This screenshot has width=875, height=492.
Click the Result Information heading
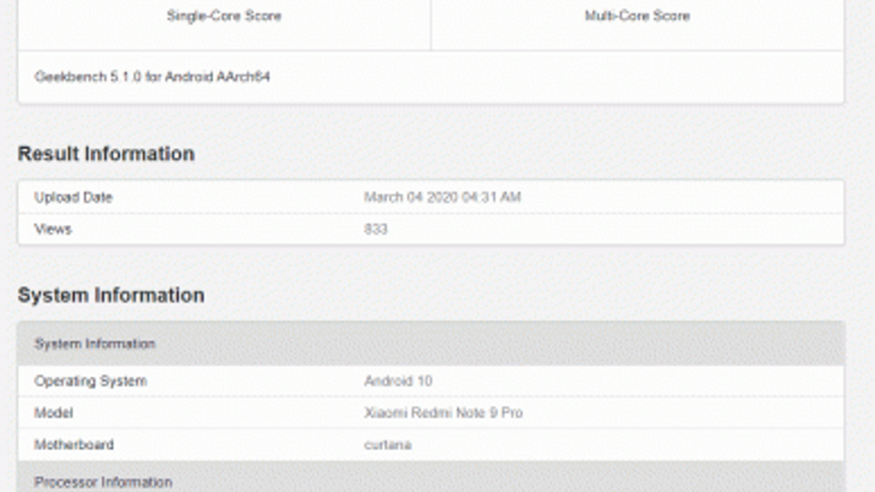(x=106, y=154)
